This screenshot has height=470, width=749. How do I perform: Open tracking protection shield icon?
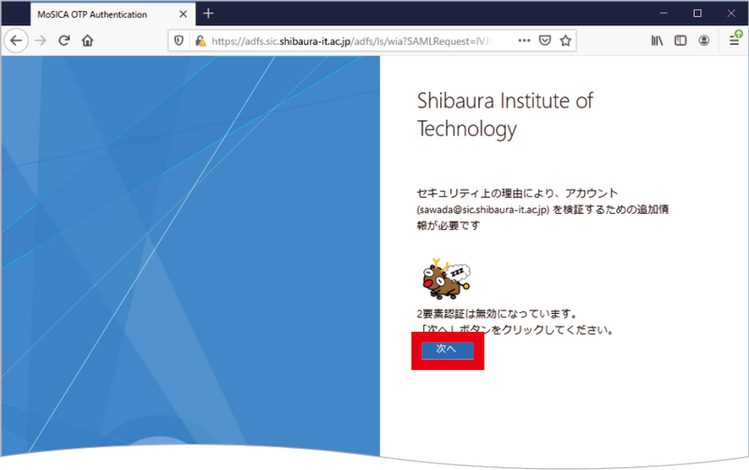coord(179,41)
